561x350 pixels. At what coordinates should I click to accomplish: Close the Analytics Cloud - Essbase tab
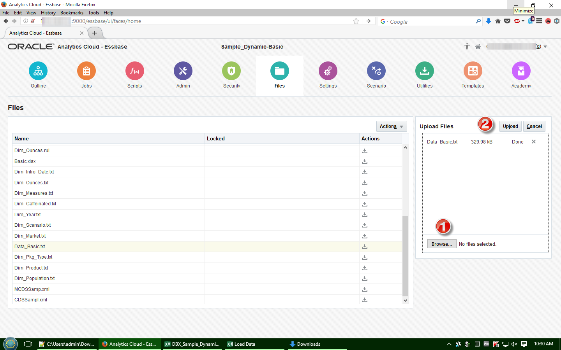tap(82, 33)
